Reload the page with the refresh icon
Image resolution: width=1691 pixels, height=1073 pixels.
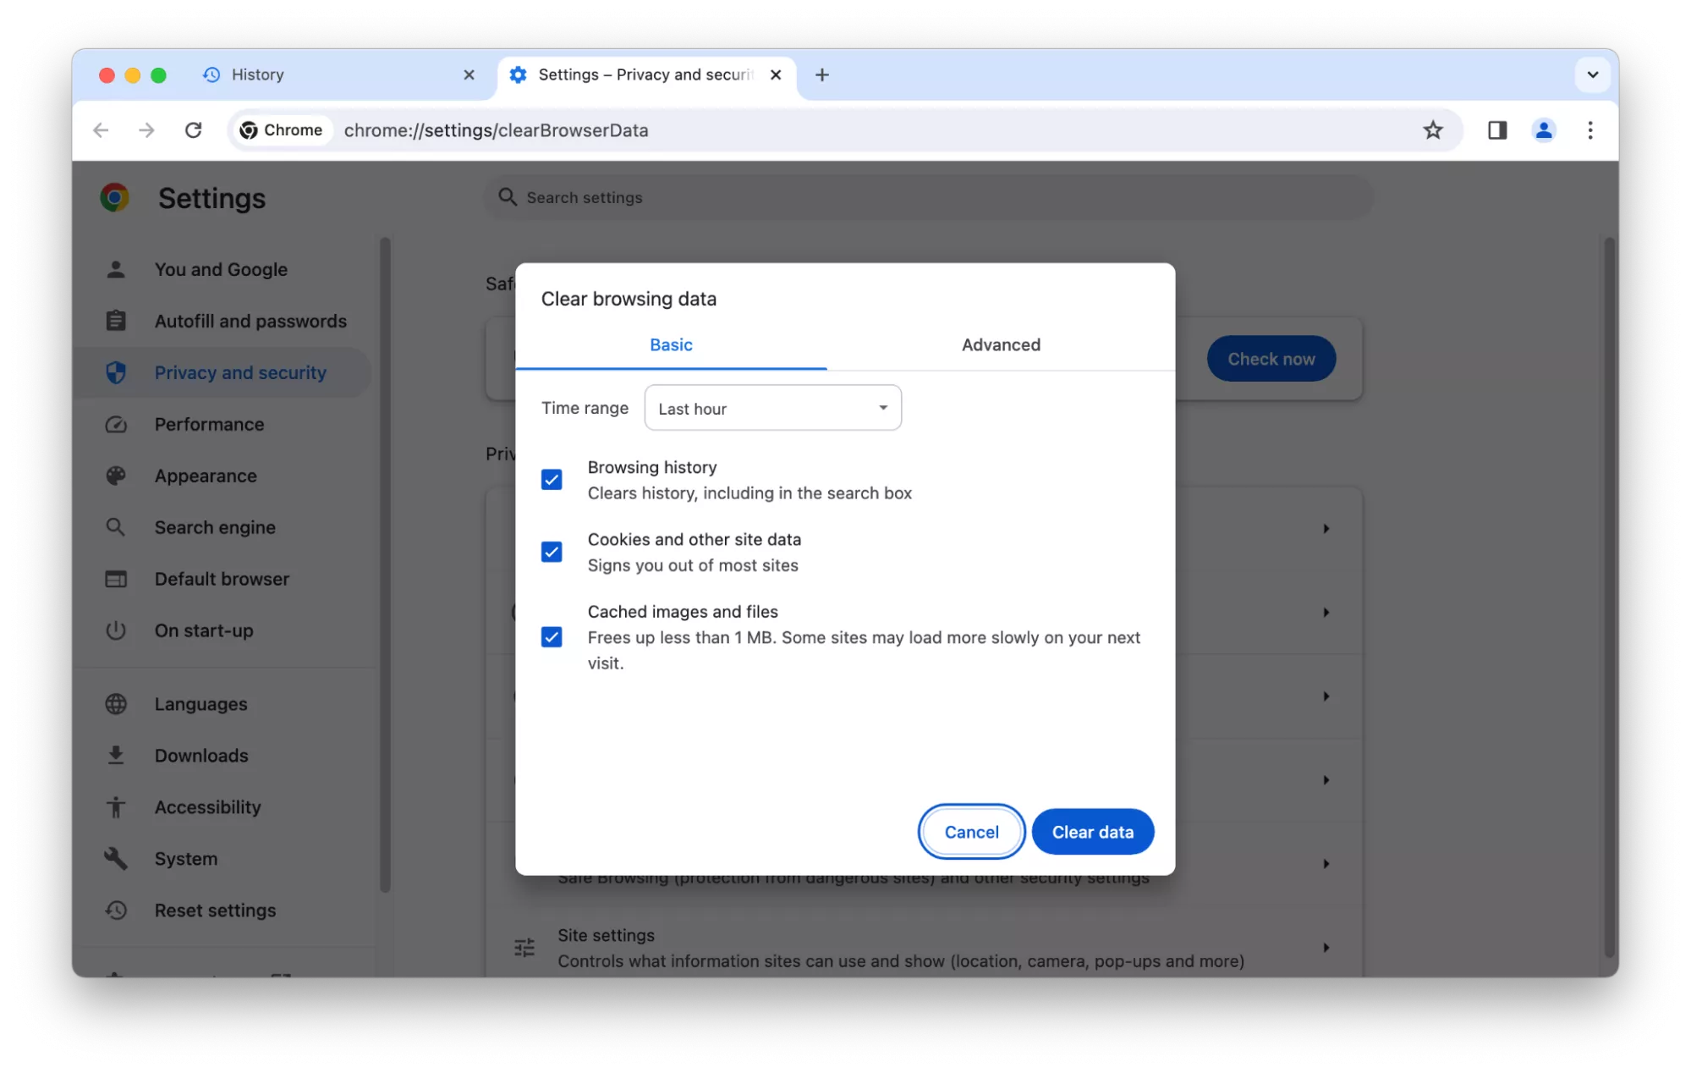point(194,130)
